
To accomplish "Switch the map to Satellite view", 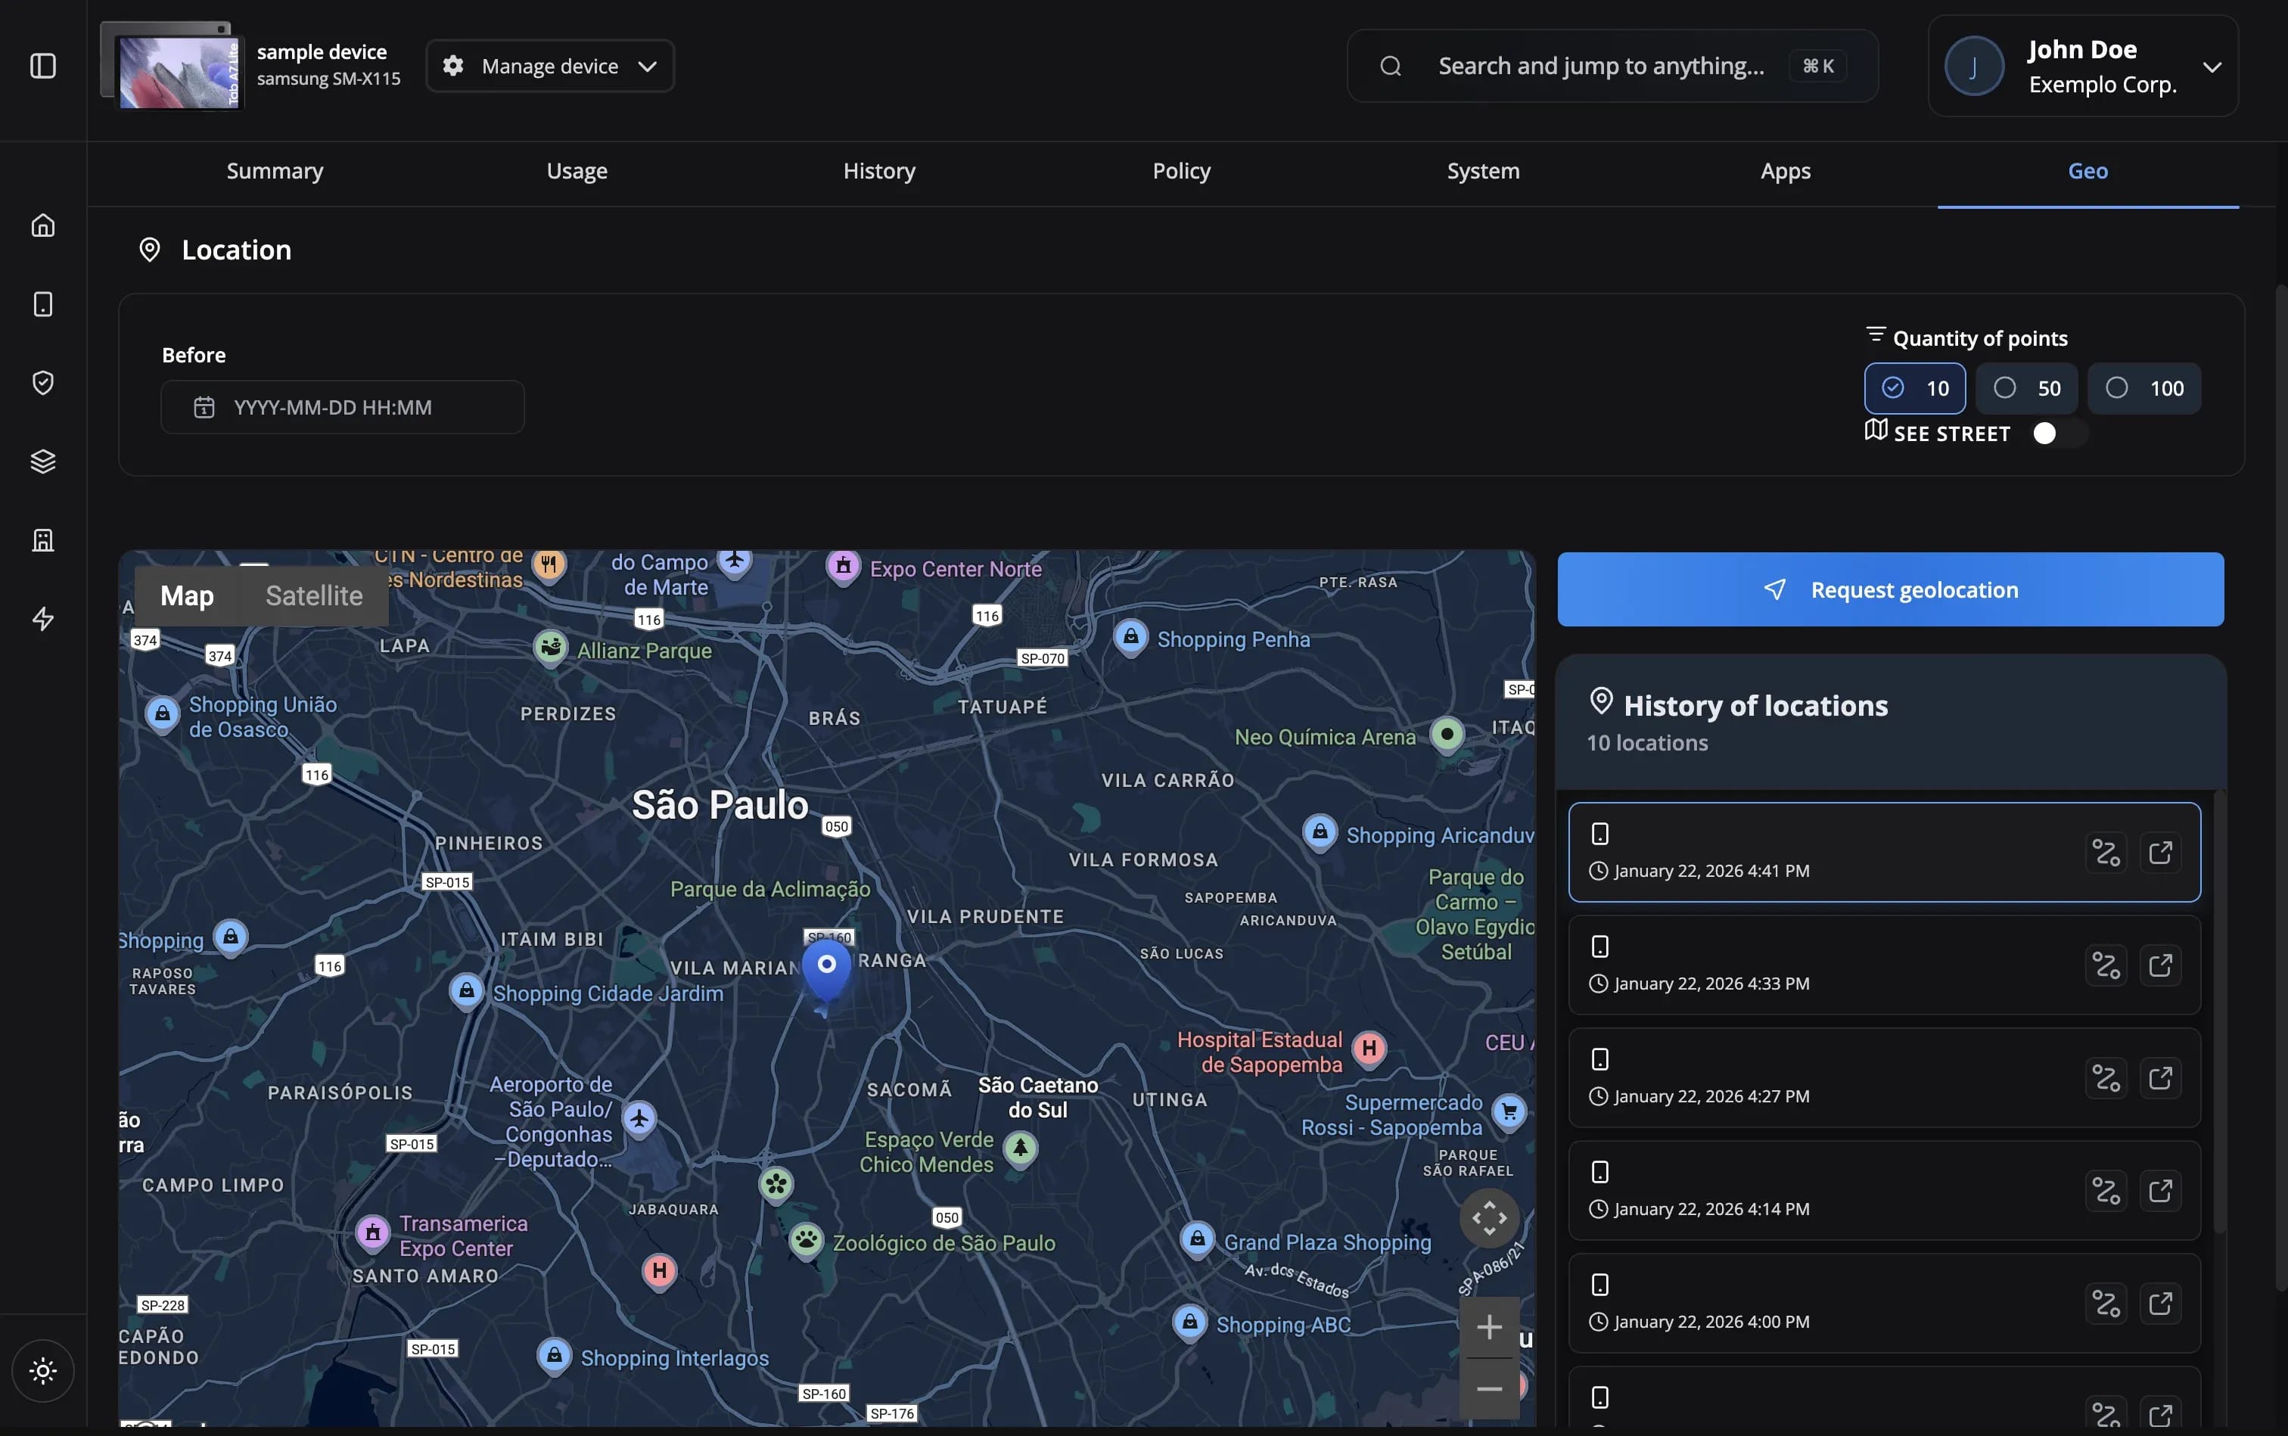I will pos(315,595).
